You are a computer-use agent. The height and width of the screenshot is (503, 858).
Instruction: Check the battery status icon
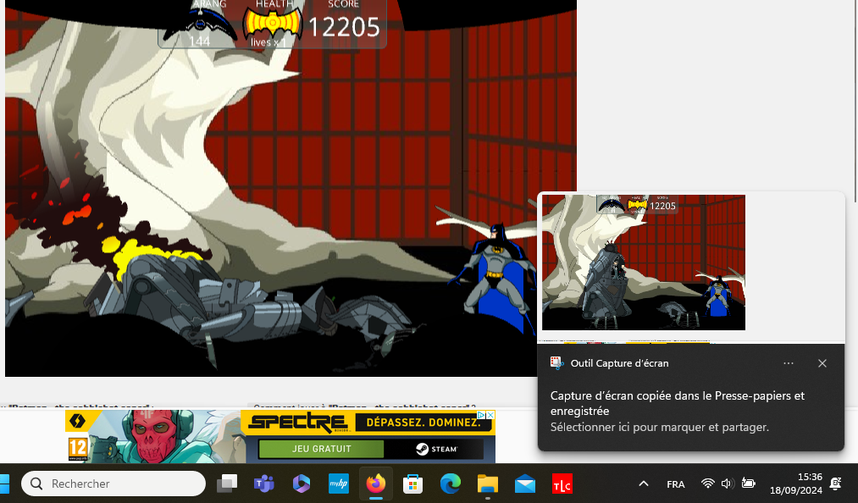coord(748,484)
